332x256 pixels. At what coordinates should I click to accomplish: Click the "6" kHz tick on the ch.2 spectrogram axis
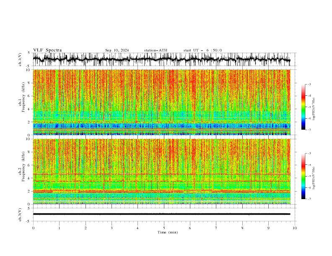pos(29,165)
